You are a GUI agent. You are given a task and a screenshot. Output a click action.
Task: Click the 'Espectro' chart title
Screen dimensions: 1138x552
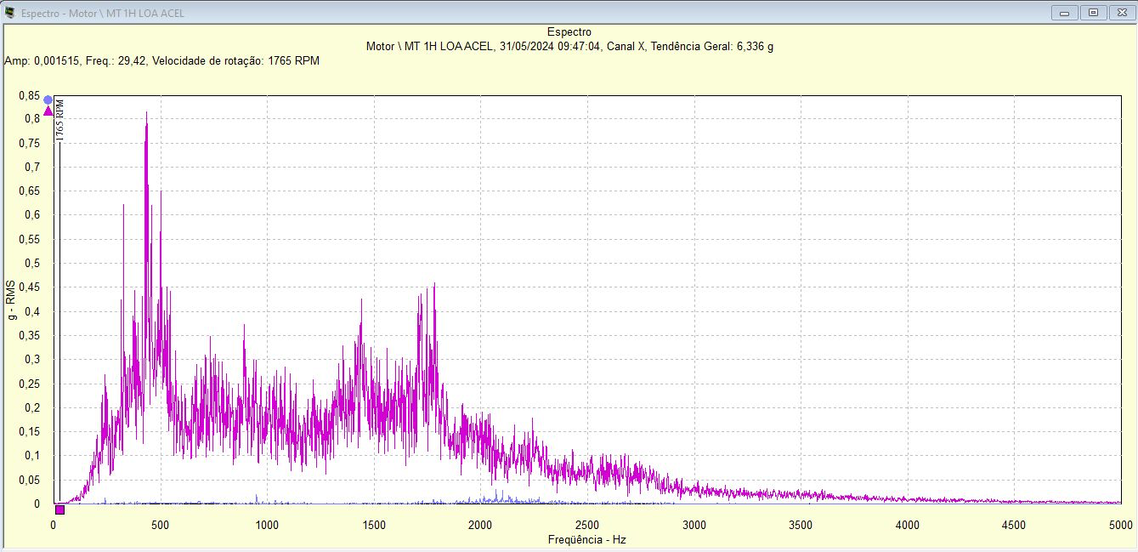pos(569,32)
